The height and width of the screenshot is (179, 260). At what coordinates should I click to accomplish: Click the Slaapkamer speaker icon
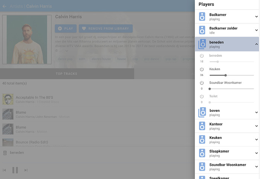(x=202, y=153)
